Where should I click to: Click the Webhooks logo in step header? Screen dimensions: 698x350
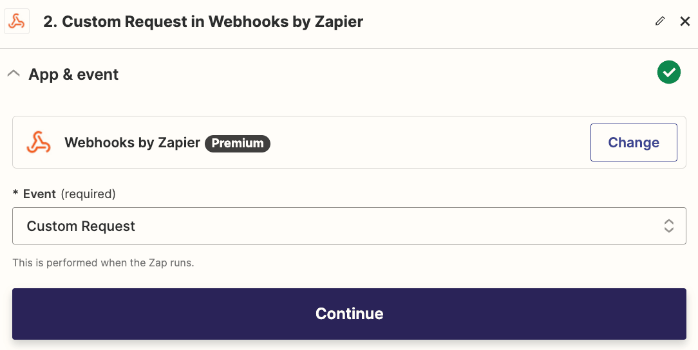[x=17, y=22]
